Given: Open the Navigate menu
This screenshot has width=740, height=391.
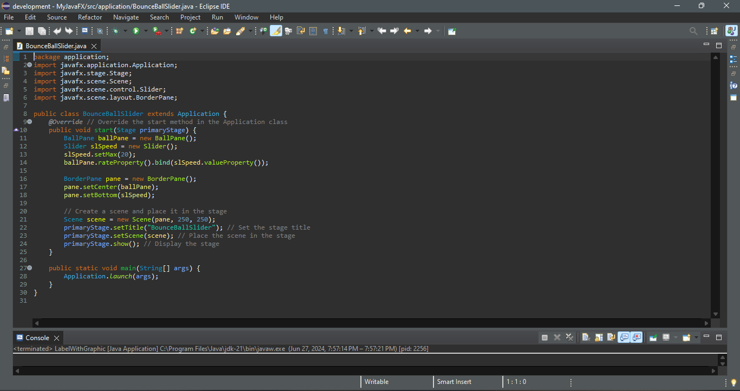Looking at the screenshot, I should [x=126, y=17].
